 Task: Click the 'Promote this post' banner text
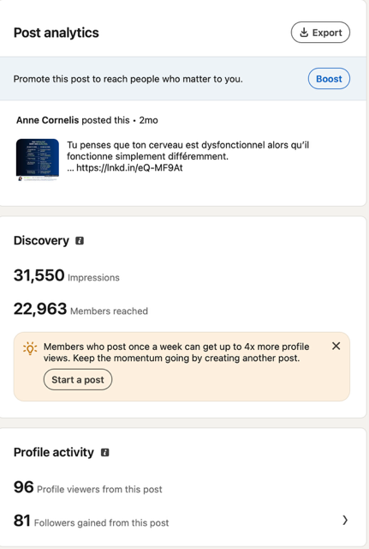(x=128, y=79)
